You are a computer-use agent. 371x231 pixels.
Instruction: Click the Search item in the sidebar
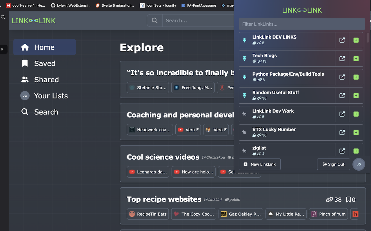click(25, 112)
